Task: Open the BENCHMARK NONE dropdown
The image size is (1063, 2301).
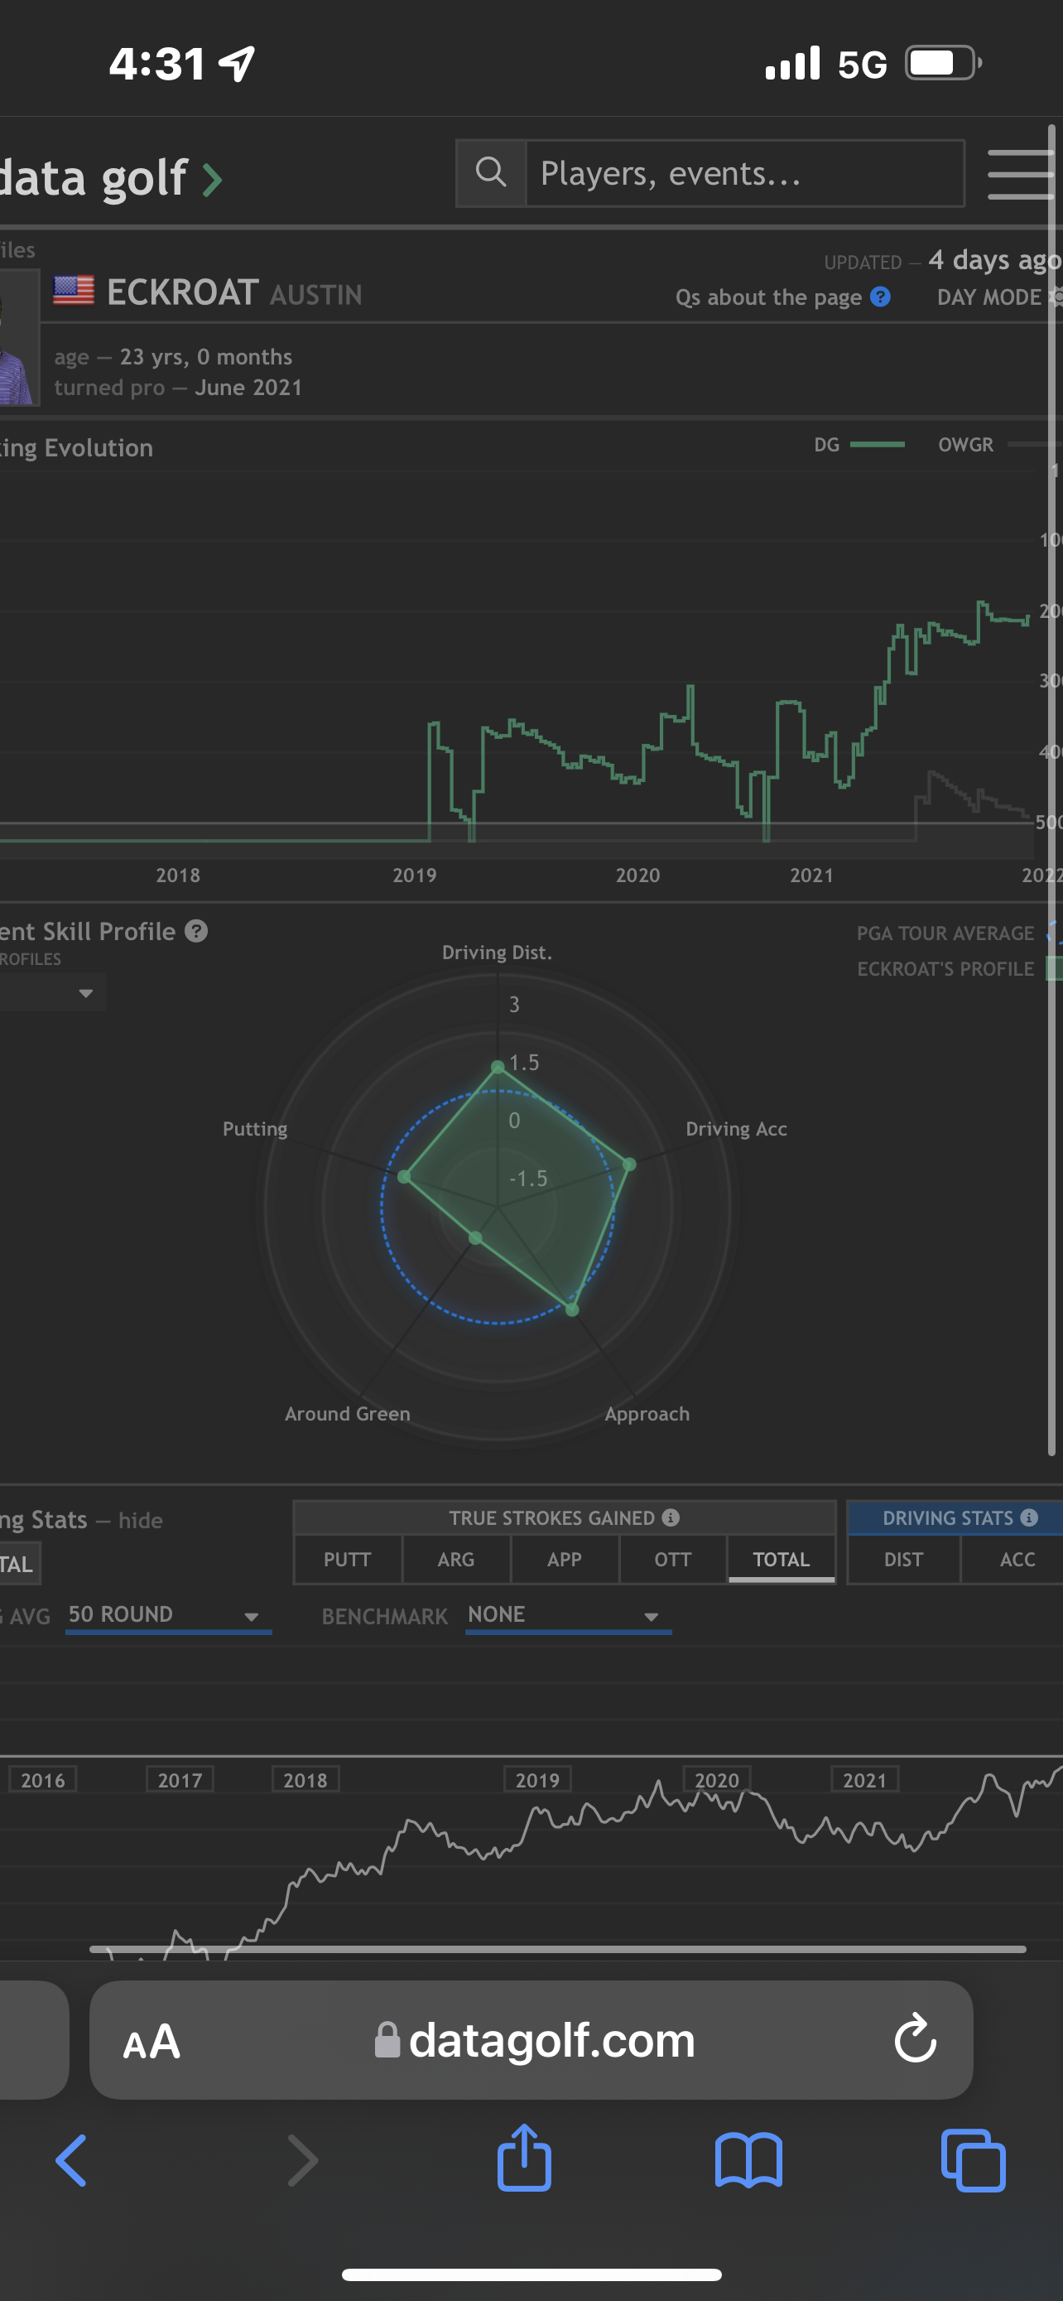Action: coord(569,1615)
